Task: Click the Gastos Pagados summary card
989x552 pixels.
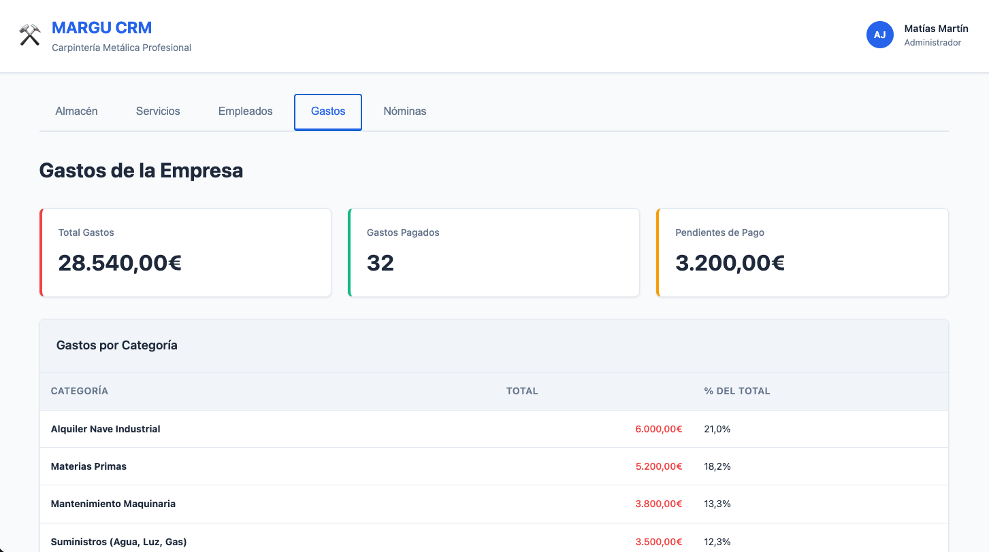Action: [493, 252]
